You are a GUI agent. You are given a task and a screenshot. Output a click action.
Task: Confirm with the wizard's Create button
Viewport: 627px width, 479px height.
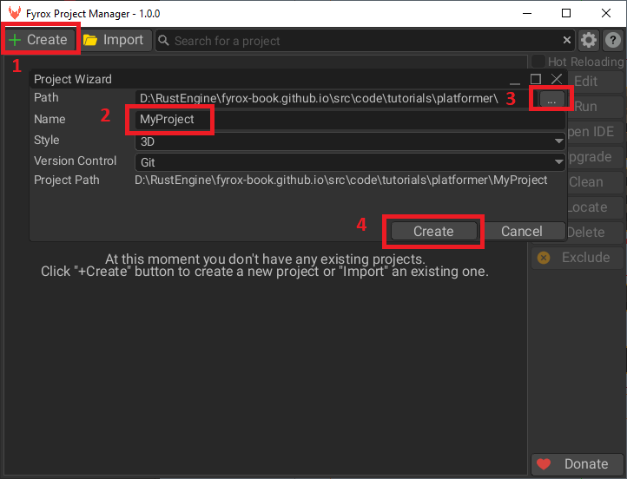pyautogui.click(x=433, y=231)
